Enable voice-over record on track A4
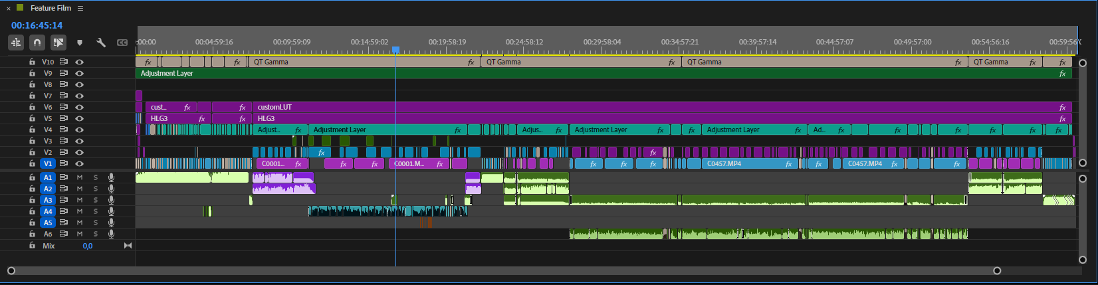The height and width of the screenshot is (285, 1098). click(111, 211)
